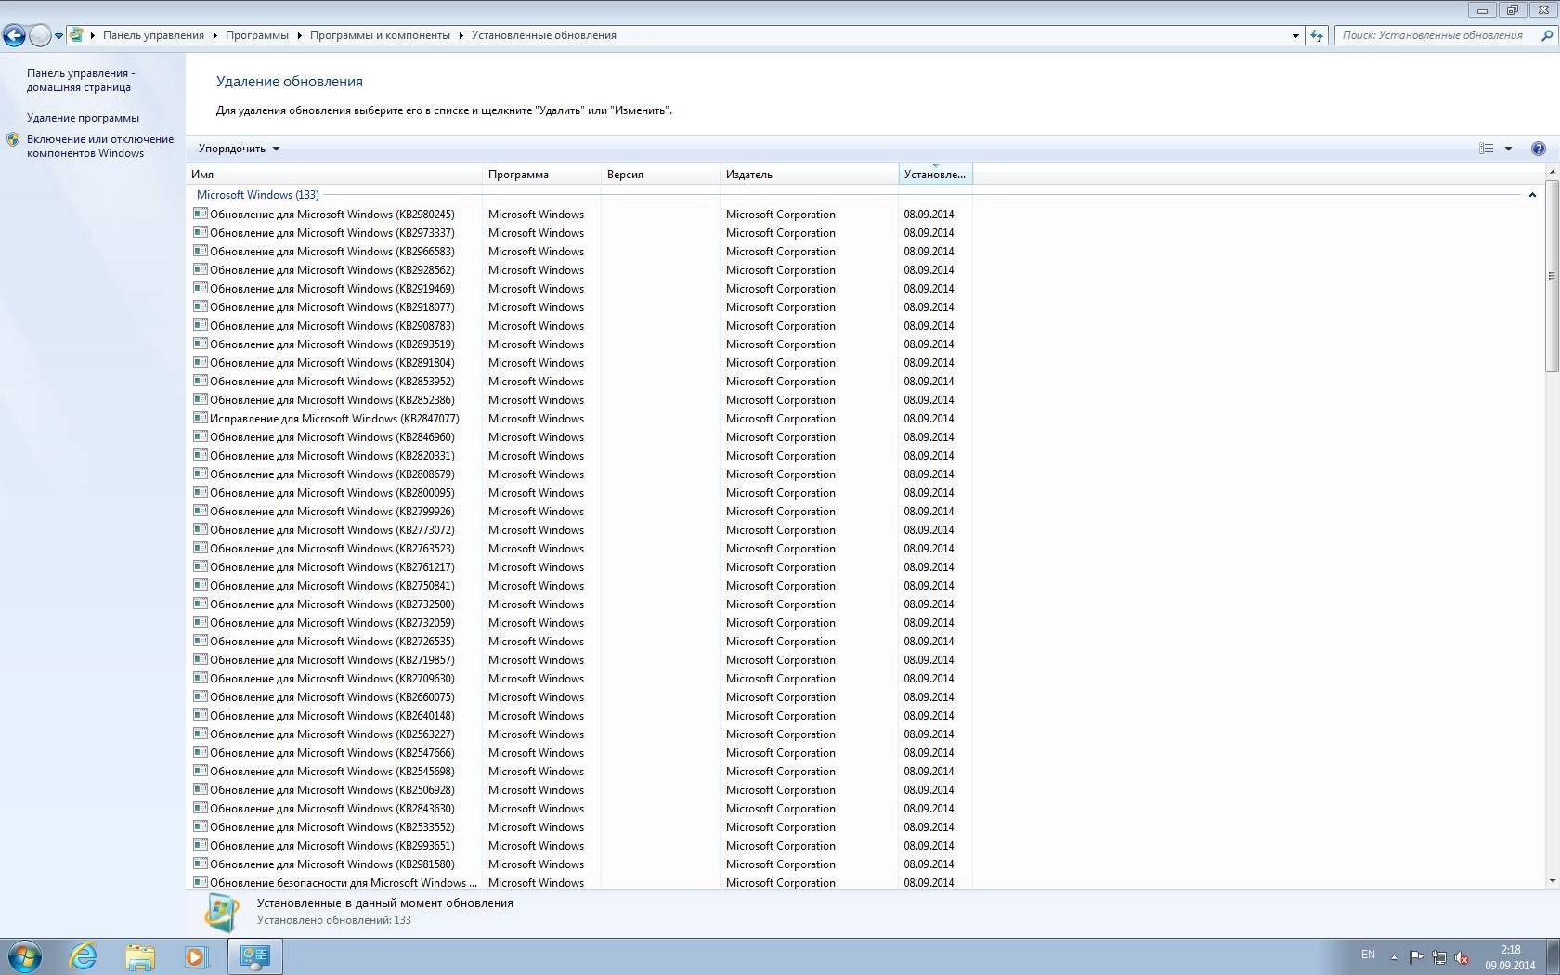This screenshot has width=1560, height=975.
Task: Open the Упорядочить menu
Action: tap(239, 149)
